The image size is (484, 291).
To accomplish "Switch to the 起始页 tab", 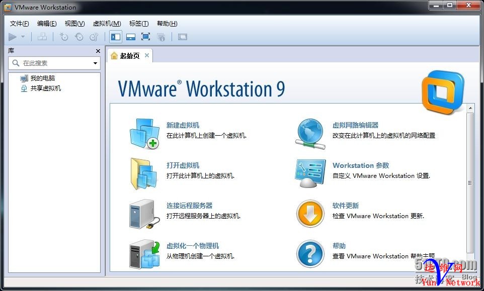I will (130, 56).
